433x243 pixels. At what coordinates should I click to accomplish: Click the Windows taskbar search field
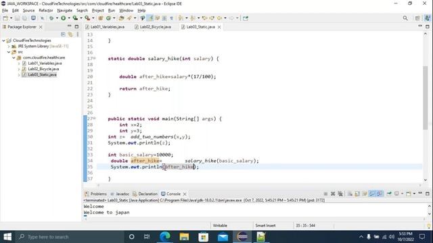pyautogui.click(x=69, y=237)
